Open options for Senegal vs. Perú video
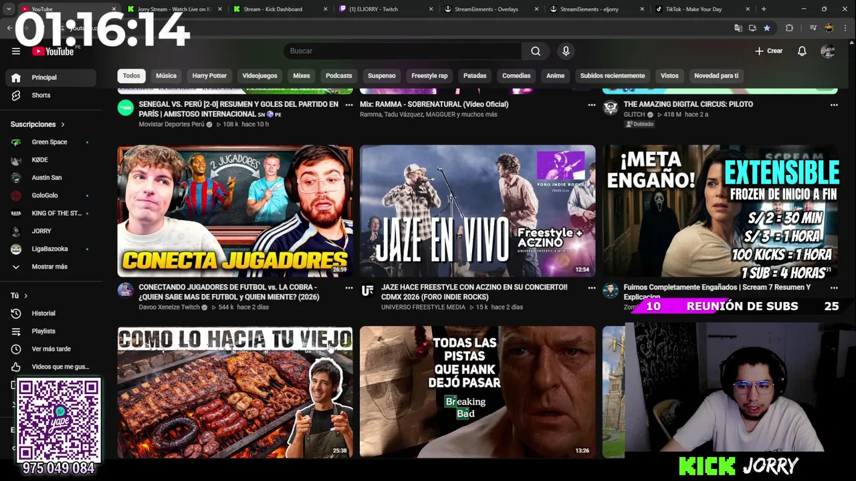 [349, 105]
